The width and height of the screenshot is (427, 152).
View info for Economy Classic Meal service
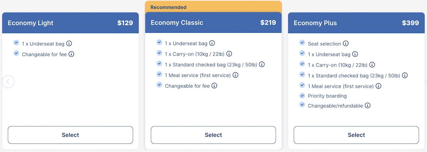(x=236, y=75)
